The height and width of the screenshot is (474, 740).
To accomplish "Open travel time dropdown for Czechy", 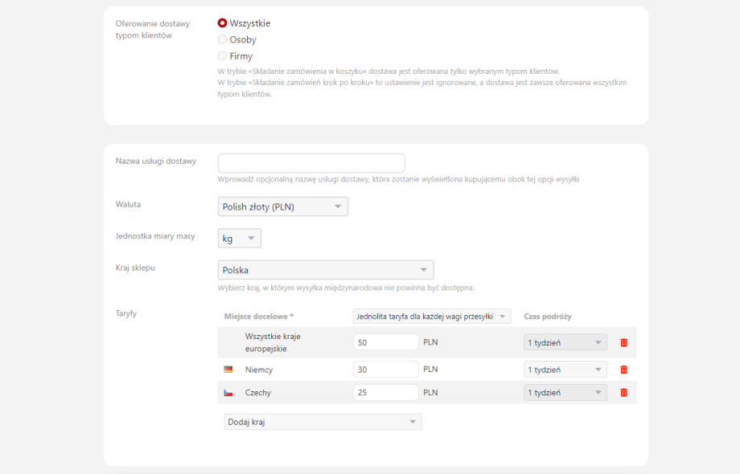I will tap(565, 393).
